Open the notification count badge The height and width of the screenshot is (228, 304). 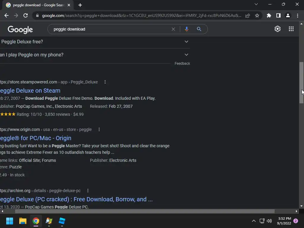coord(296,221)
